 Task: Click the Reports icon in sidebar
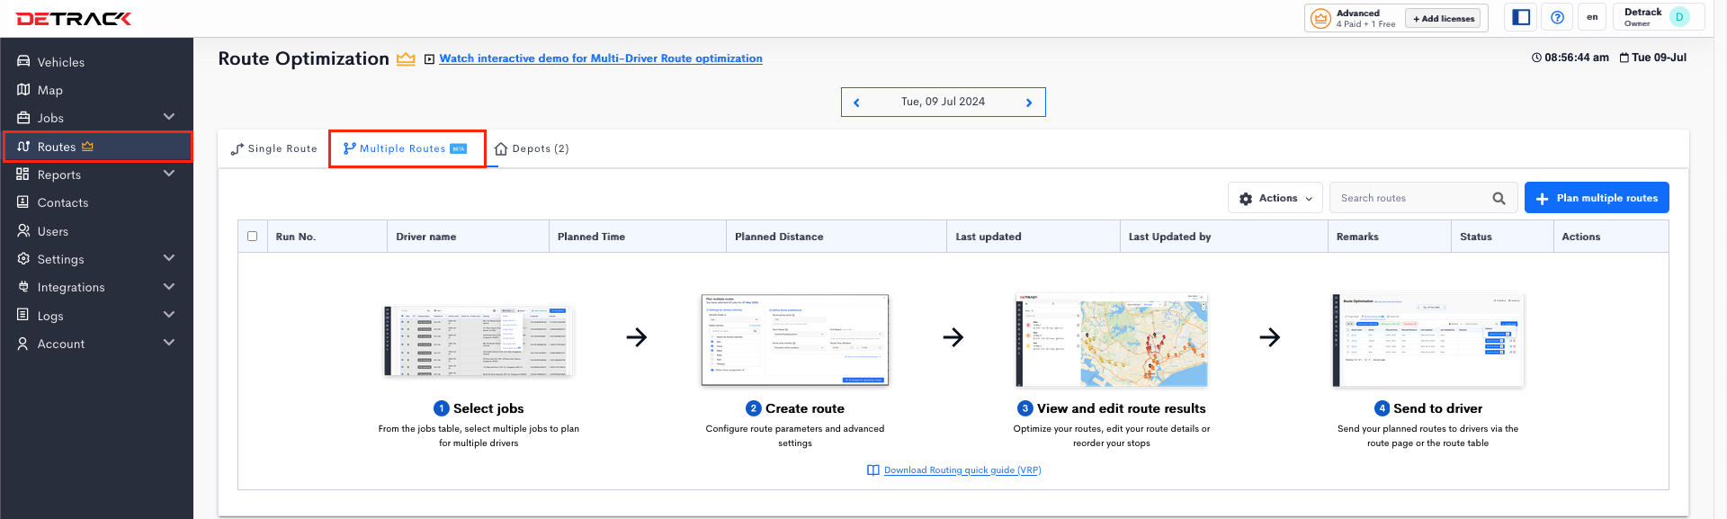point(23,174)
